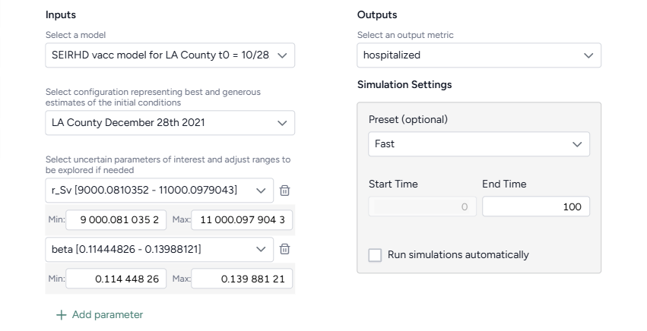Click the chevron arrow in output metric selector
Viewport: 647px width, 331px height.
[588, 55]
